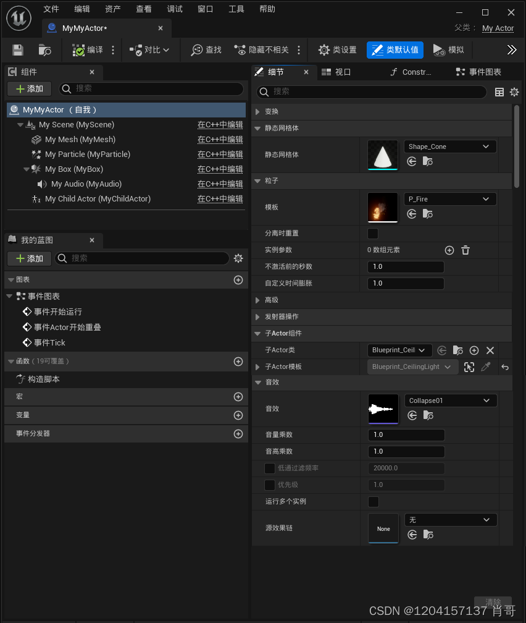The width and height of the screenshot is (526, 623).
Task: Add new graph with 图表 plus icon
Action: (238, 280)
